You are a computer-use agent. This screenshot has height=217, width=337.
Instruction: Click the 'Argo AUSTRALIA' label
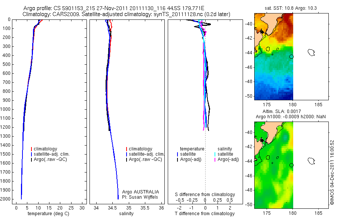click(140, 192)
